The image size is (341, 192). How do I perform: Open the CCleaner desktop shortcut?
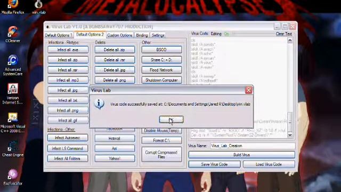pyautogui.click(x=13, y=34)
